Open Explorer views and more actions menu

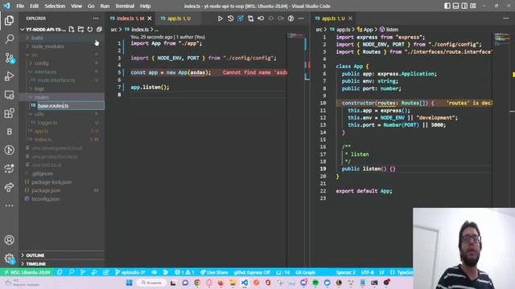pyautogui.click(x=96, y=18)
